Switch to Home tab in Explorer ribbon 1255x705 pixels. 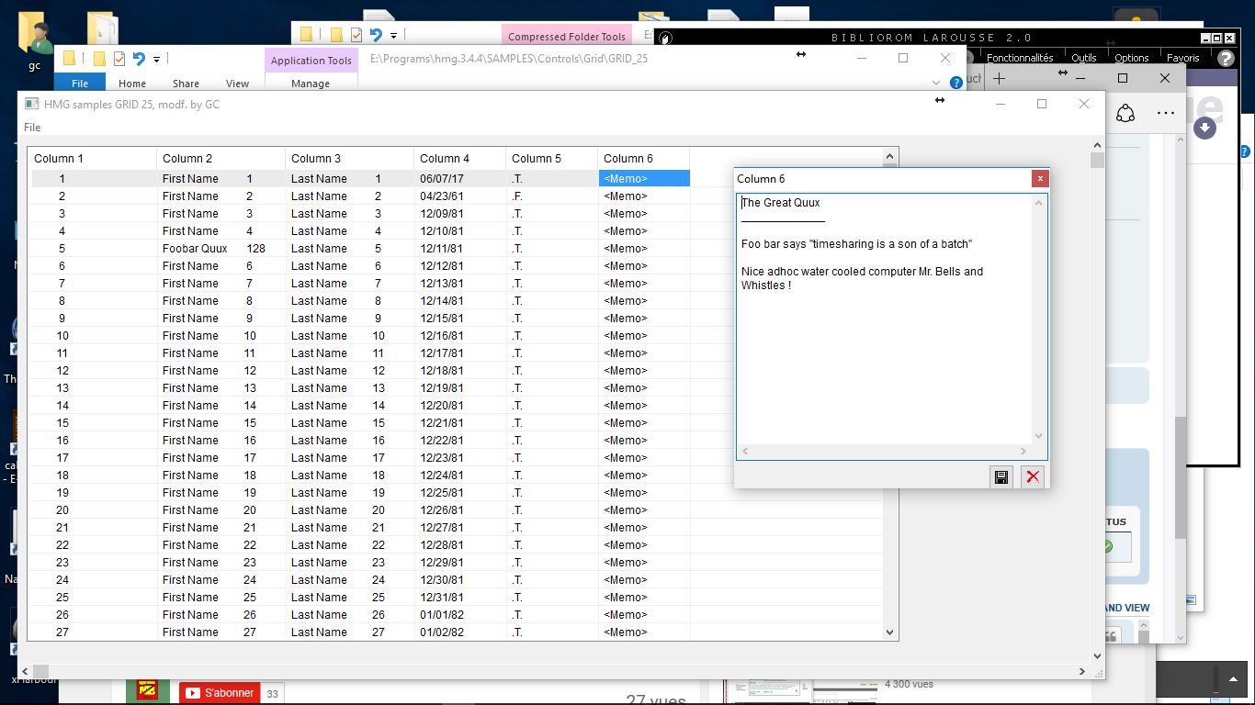click(x=132, y=84)
